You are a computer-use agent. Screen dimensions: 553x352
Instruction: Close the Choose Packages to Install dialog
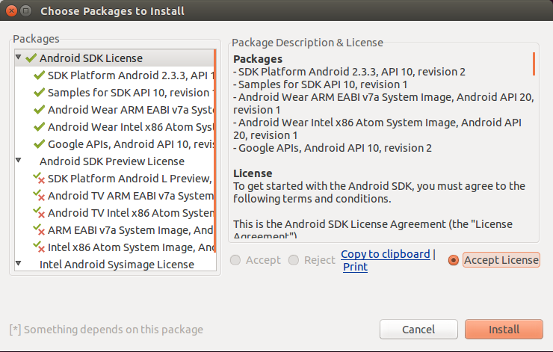11,11
